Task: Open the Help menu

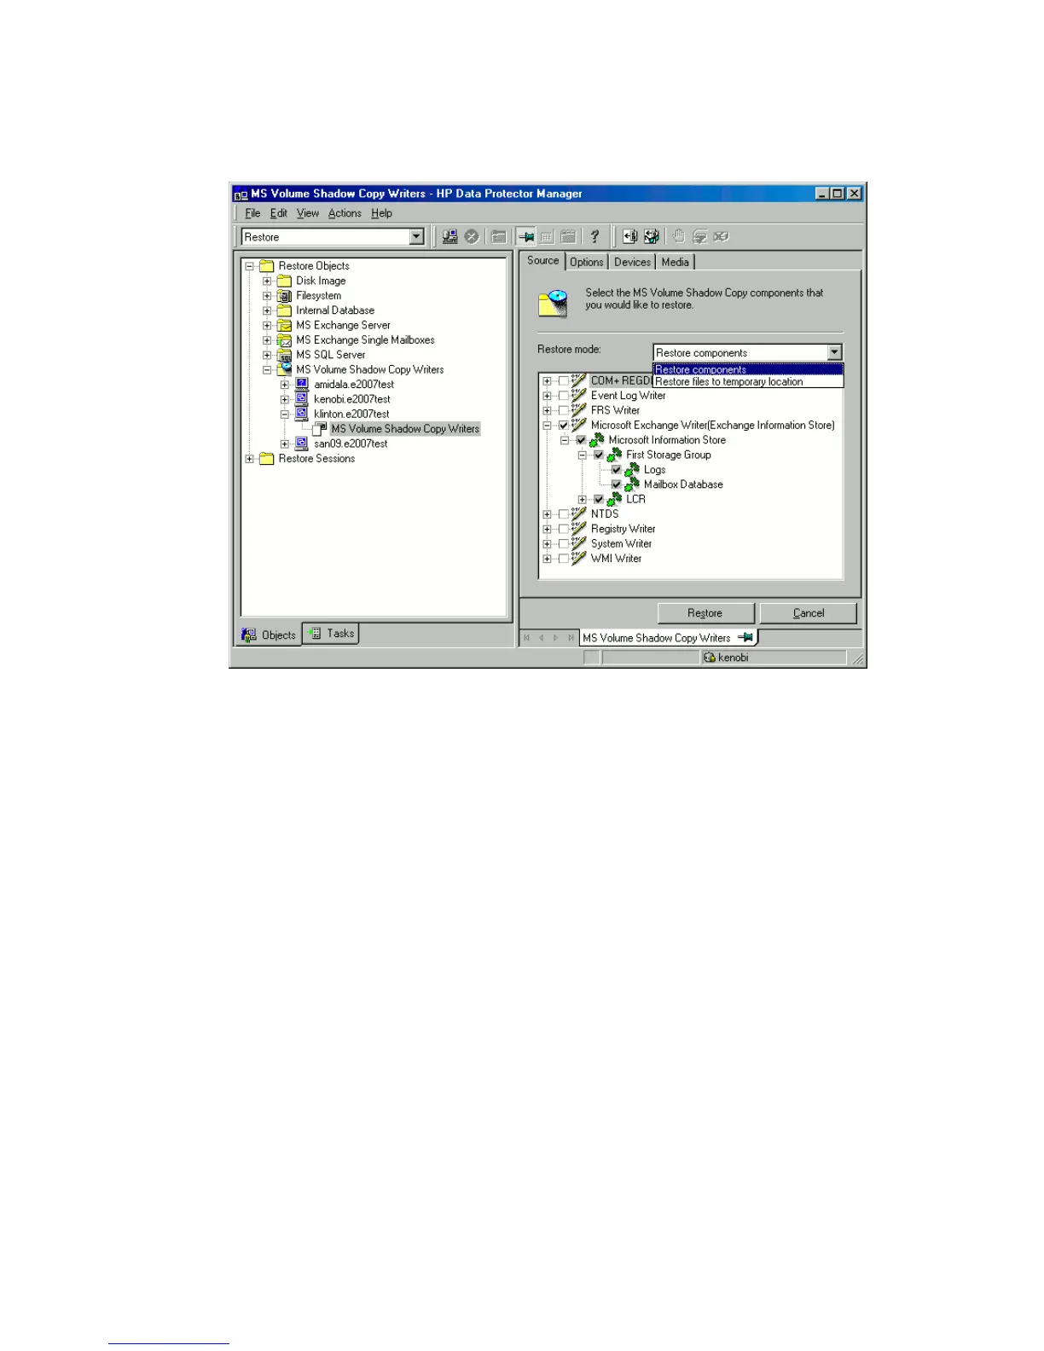Action: pyautogui.click(x=381, y=213)
